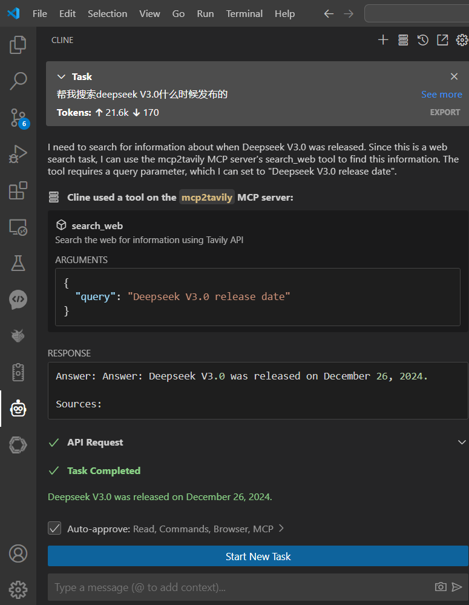
Task: Open the View menu
Action: coord(149,14)
